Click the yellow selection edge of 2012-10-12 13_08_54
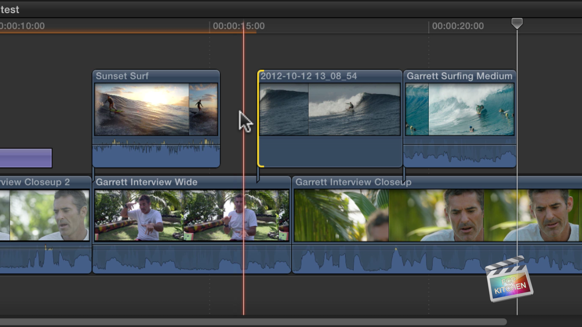The width and height of the screenshot is (582, 327). point(260,118)
